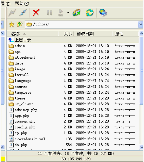Image resolution: width=144 pixels, height=162 pixels.
Task: Click the refresh arrows icon
Action: (90, 13)
